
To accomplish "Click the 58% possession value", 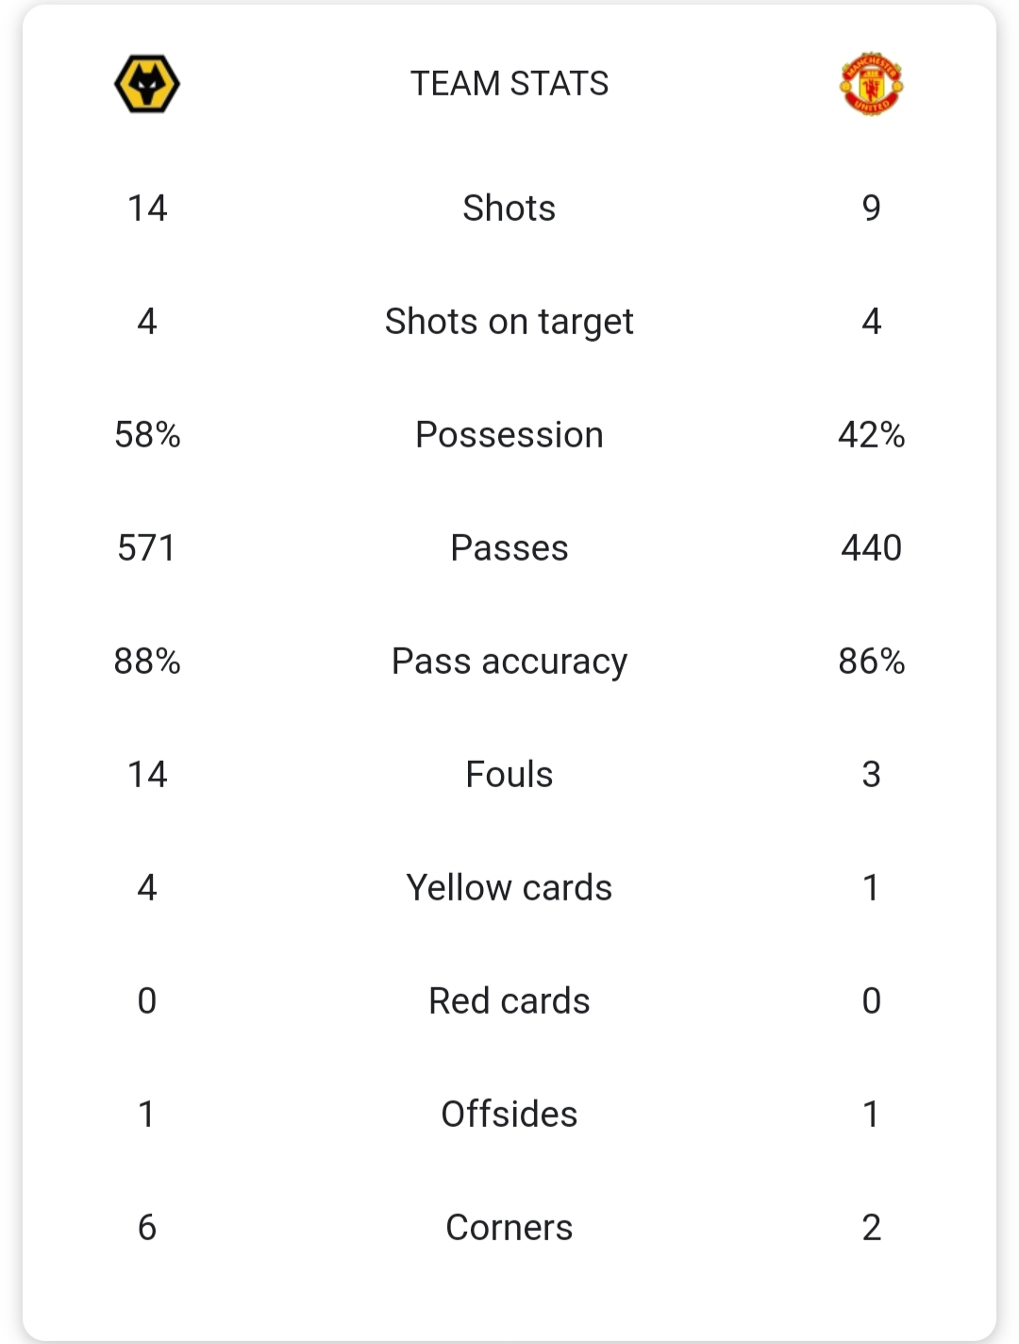I will pos(147,435).
